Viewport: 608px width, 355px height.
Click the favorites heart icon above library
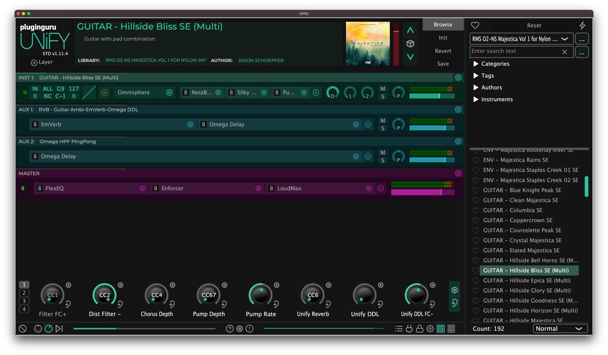[x=475, y=25]
